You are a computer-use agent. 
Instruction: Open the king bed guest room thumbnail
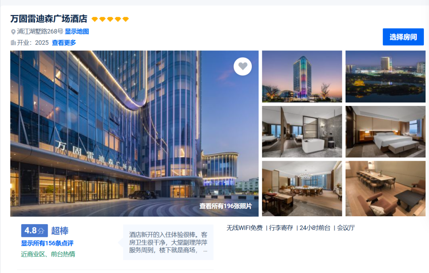coord(385,132)
